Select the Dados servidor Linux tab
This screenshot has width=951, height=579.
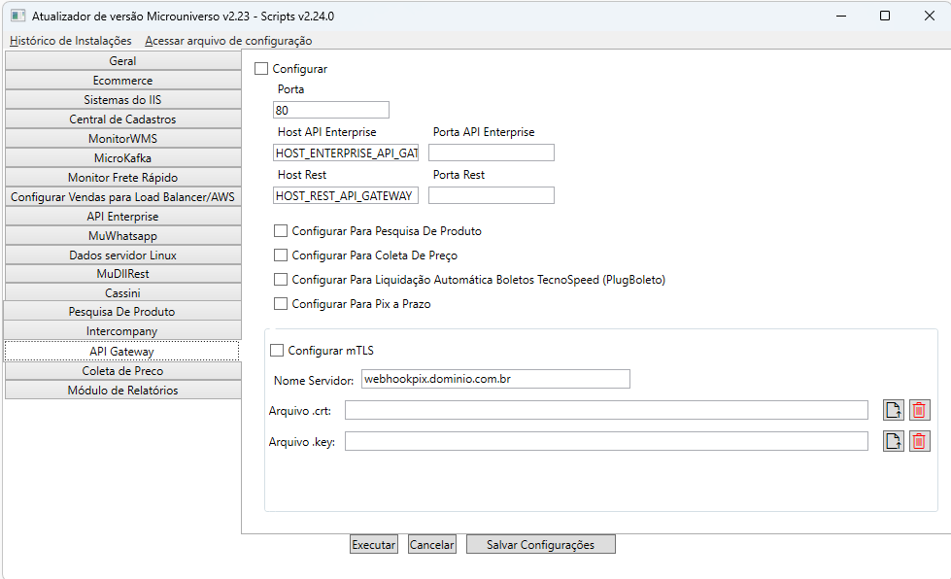[x=123, y=255]
